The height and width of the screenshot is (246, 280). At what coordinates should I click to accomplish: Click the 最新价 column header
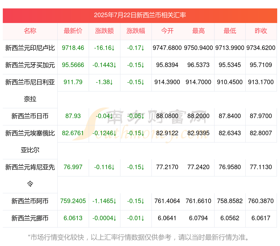click(x=73, y=31)
